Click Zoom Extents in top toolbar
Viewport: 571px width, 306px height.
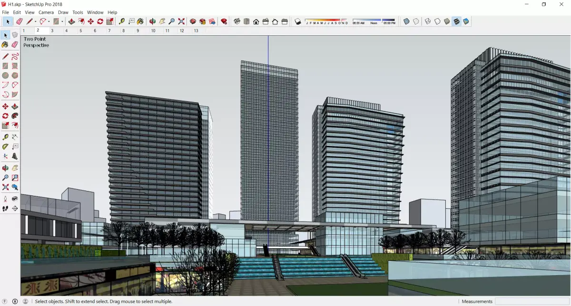[x=181, y=21]
